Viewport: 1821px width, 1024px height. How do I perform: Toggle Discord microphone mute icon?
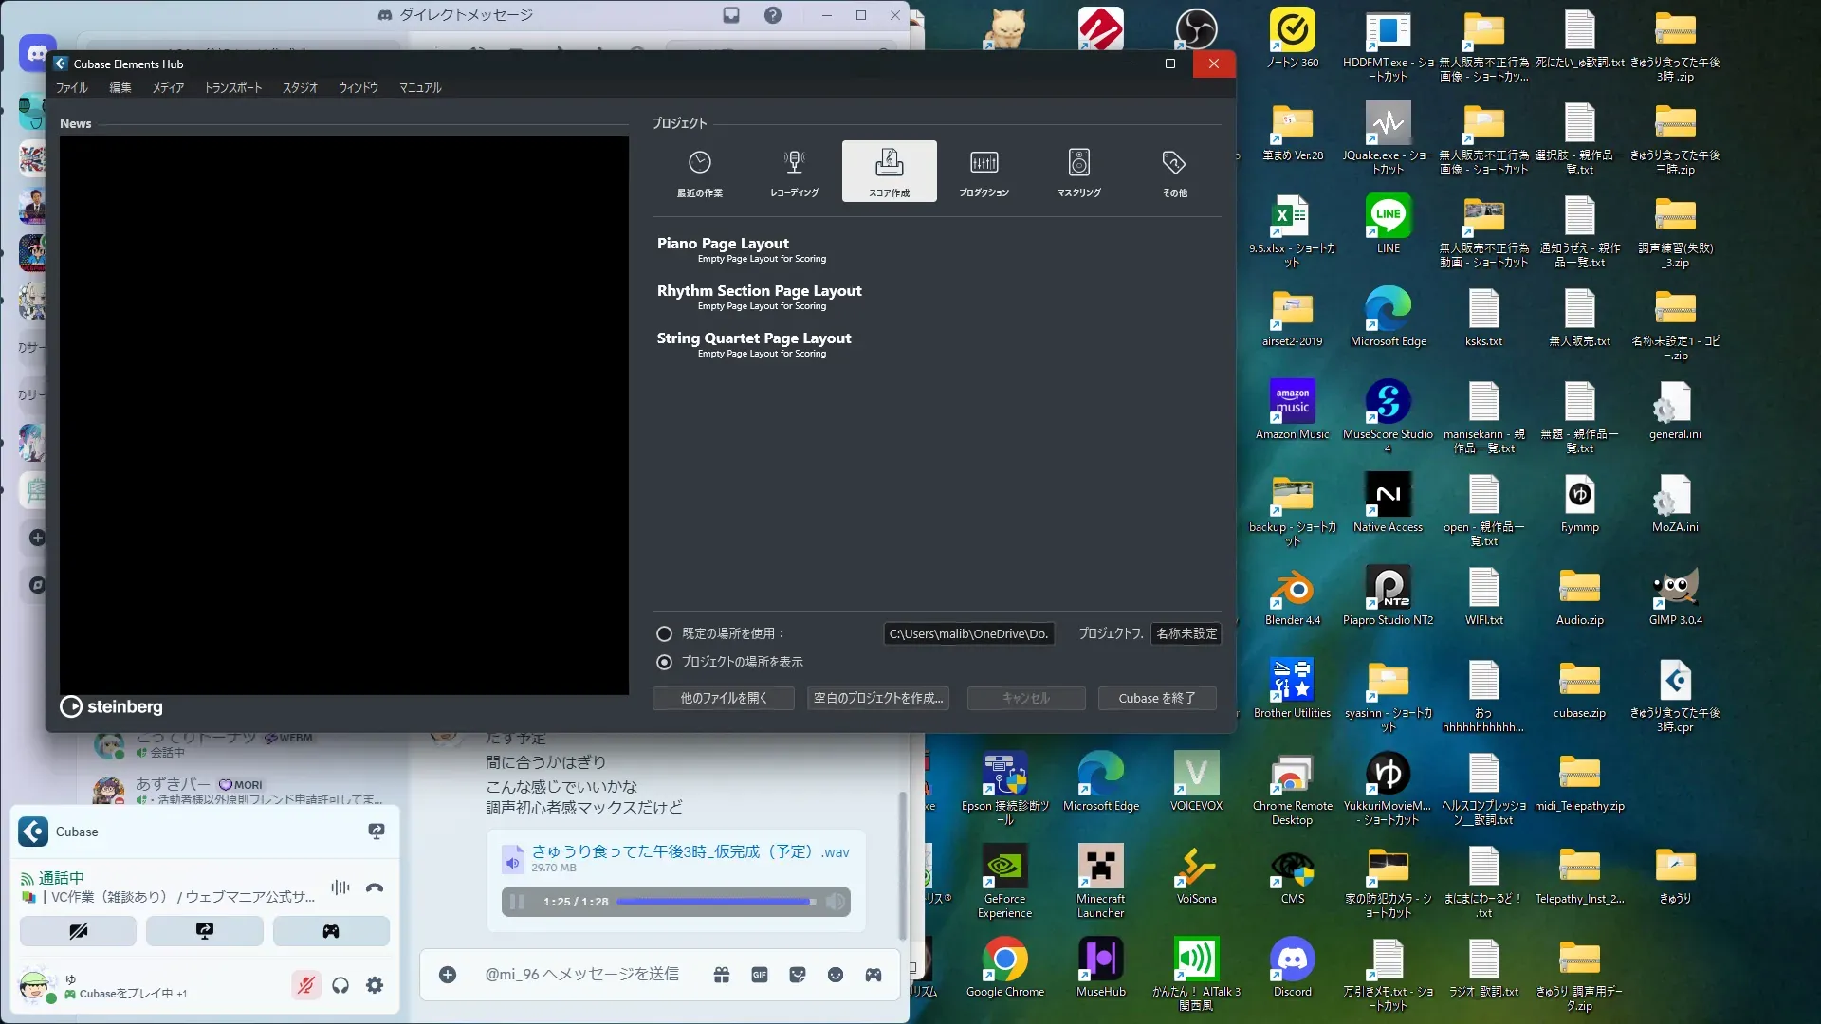point(305,985)
